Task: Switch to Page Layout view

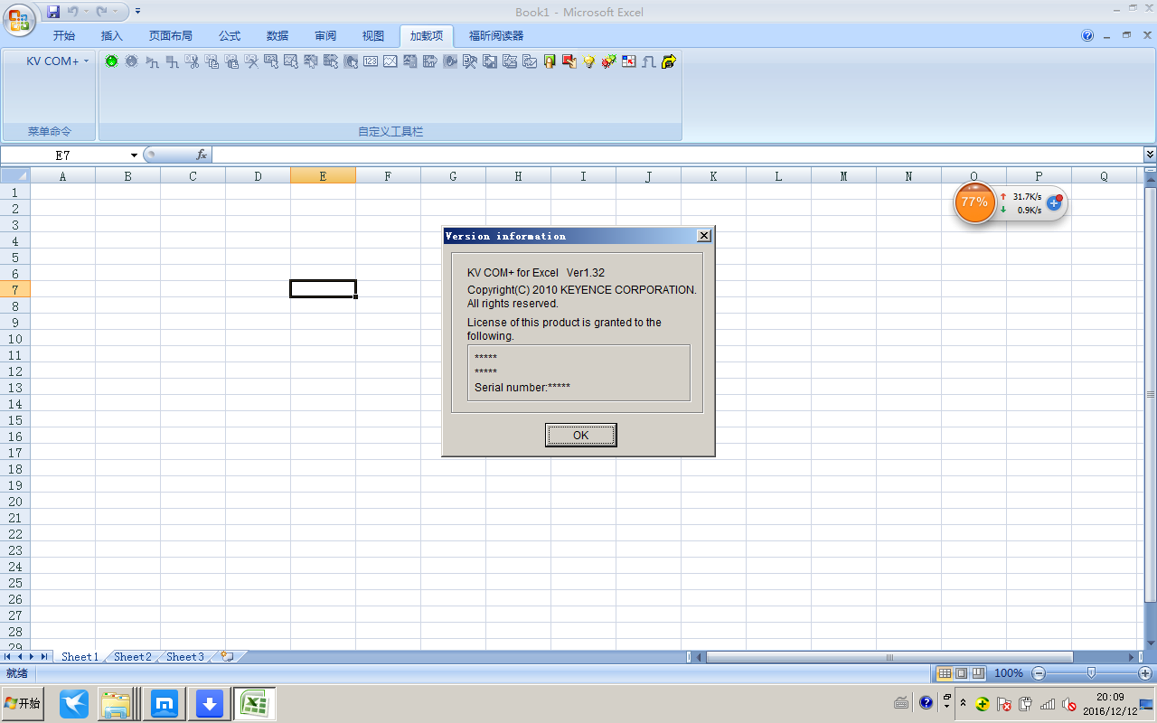Action: (961, 673)
